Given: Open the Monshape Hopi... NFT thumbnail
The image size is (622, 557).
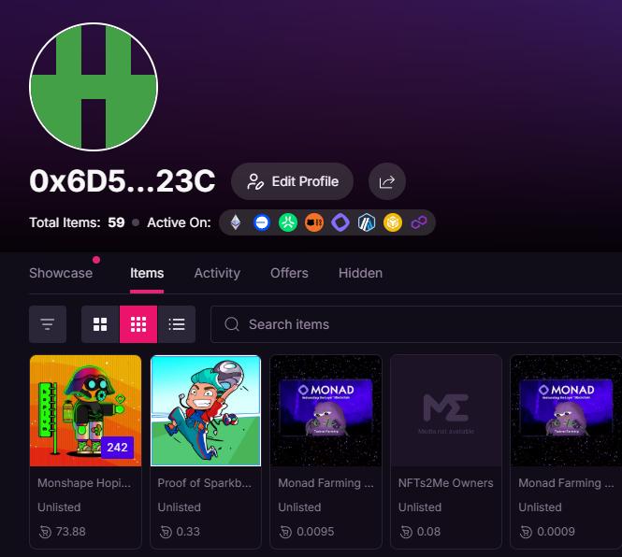Looking at the screenshot, I should point(86,410).
